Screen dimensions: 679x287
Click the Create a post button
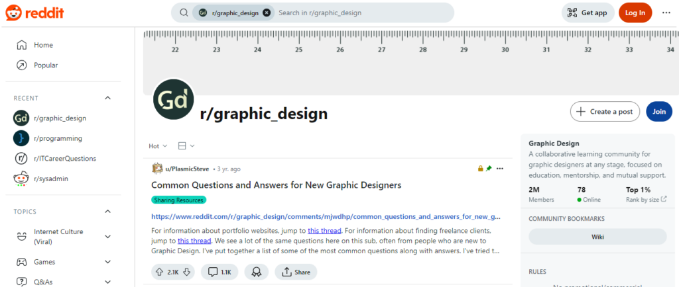tap(605, 112)
